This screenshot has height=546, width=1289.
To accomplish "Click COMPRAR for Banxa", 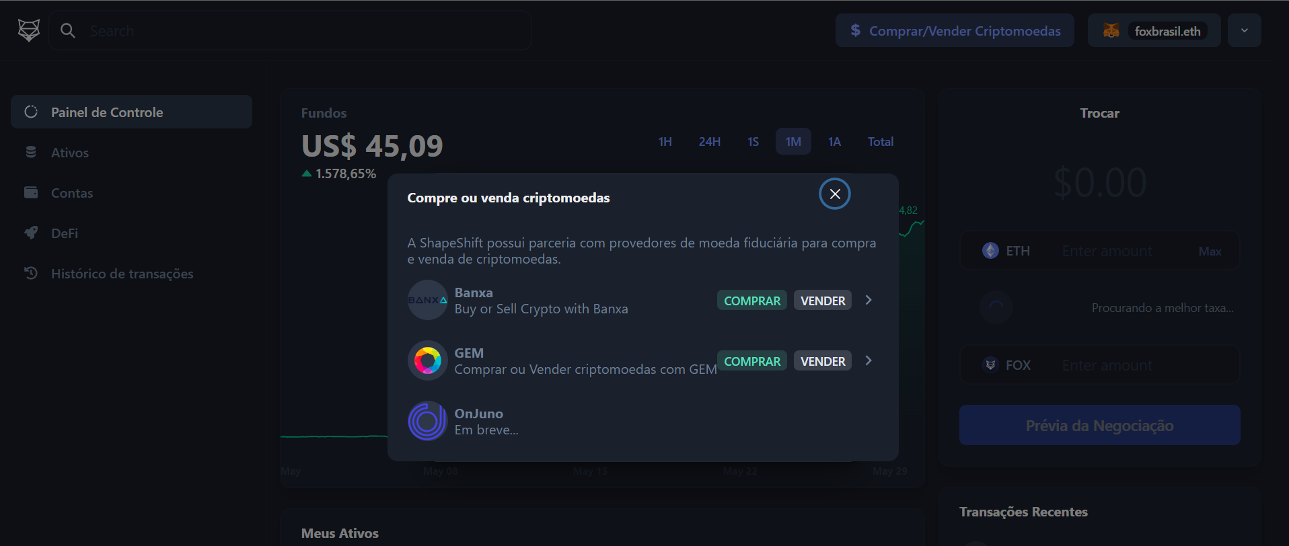I will pos(751,301).
